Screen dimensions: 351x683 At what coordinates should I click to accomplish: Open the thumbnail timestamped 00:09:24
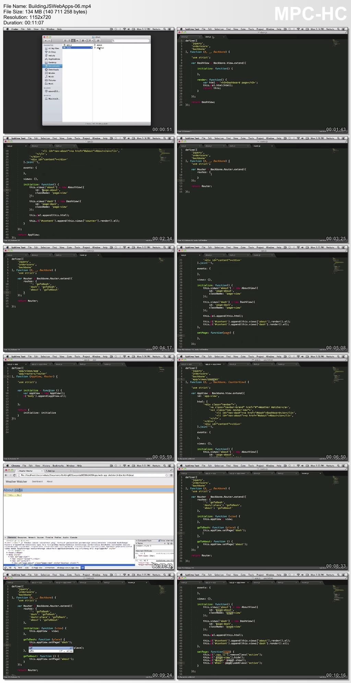pos(89,626)
